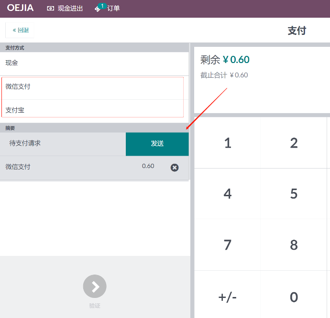Click the 剩余 ¥ 0.60 amount display
Image resolution: width=330 pixels, height=318 pixels.
[225, 60]
